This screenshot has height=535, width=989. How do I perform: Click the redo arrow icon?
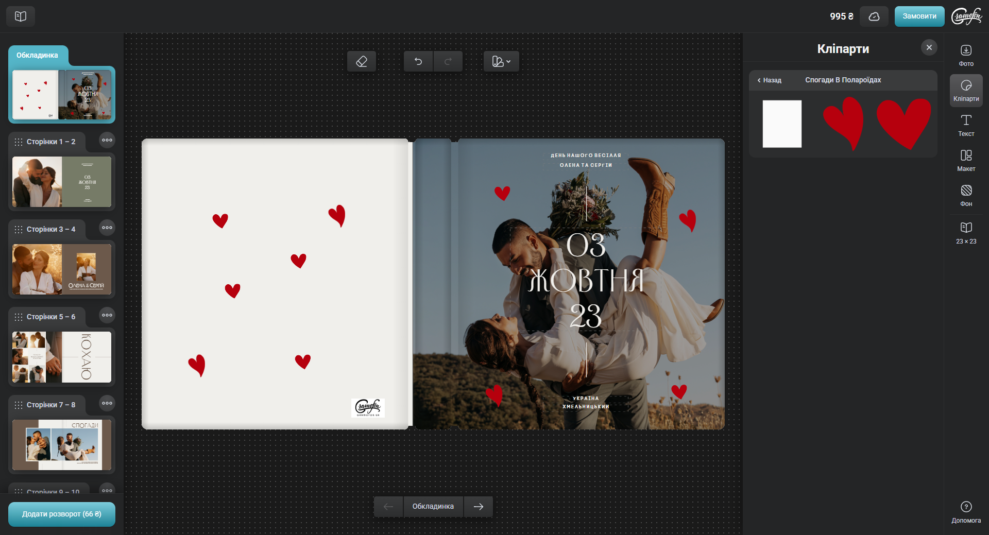[x=448, y=61]
